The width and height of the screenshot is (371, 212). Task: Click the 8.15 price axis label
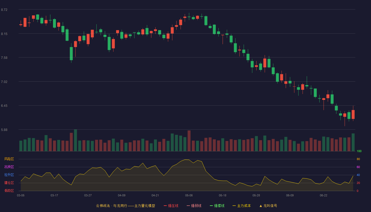4,34
